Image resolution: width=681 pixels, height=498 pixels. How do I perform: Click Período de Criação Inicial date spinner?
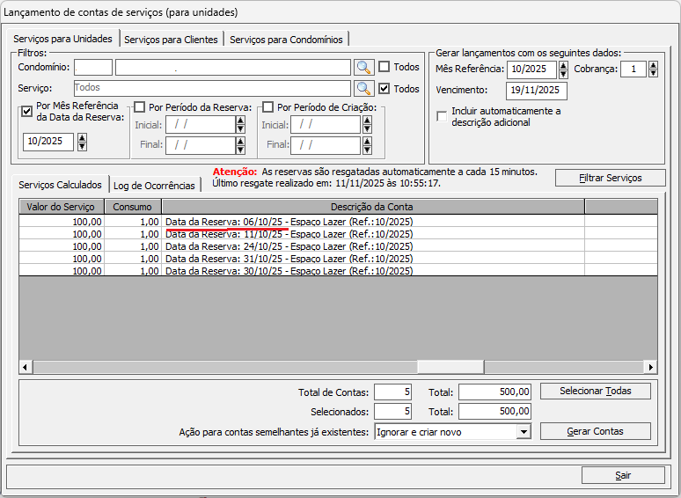(x=367, y=125)
